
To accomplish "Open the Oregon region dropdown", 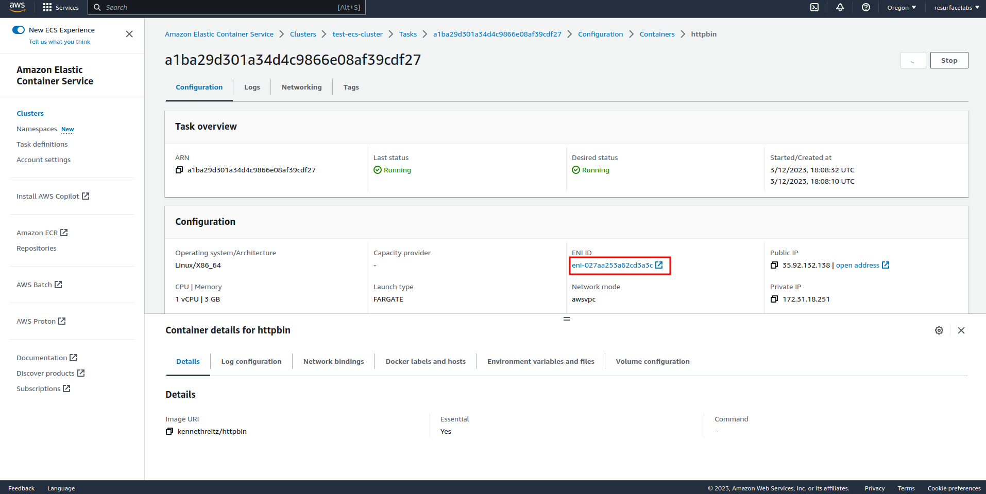I will pyautogui.click(x=902, y=7).
